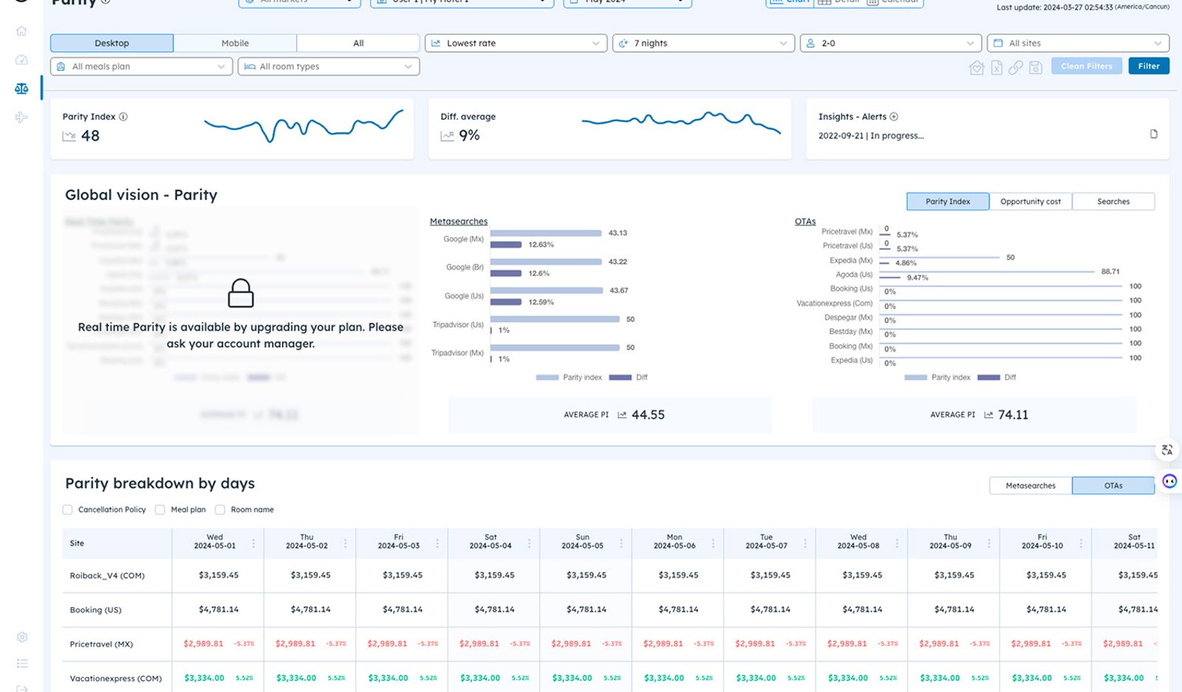Select the All devices tab
Viewport: 1182px width, 692px height.
tap(358, 43)
